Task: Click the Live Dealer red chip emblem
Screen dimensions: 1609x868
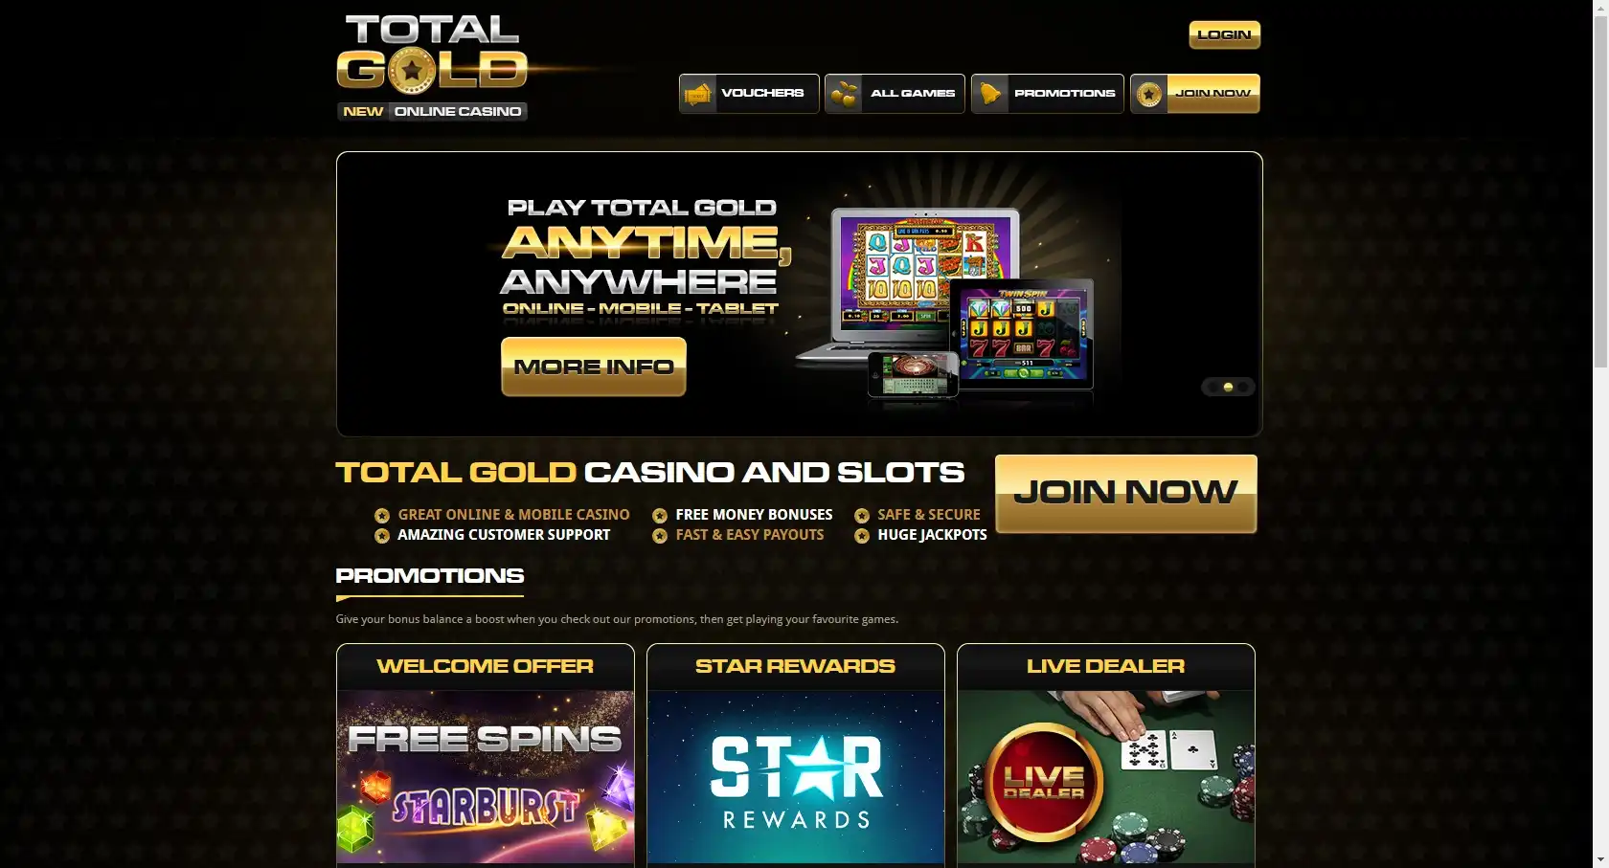Action: coord(1043,783)
